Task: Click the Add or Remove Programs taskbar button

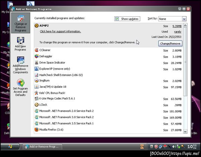Action: tap(43, 147)
